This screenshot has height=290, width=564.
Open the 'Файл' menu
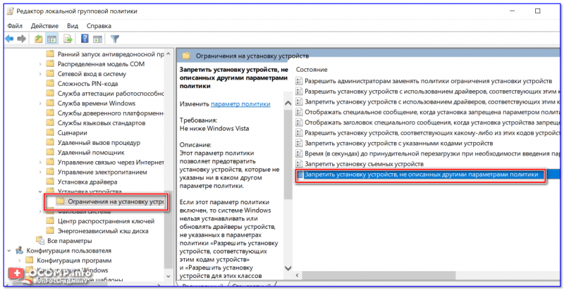pyautogui.click(x=15, y=26)
